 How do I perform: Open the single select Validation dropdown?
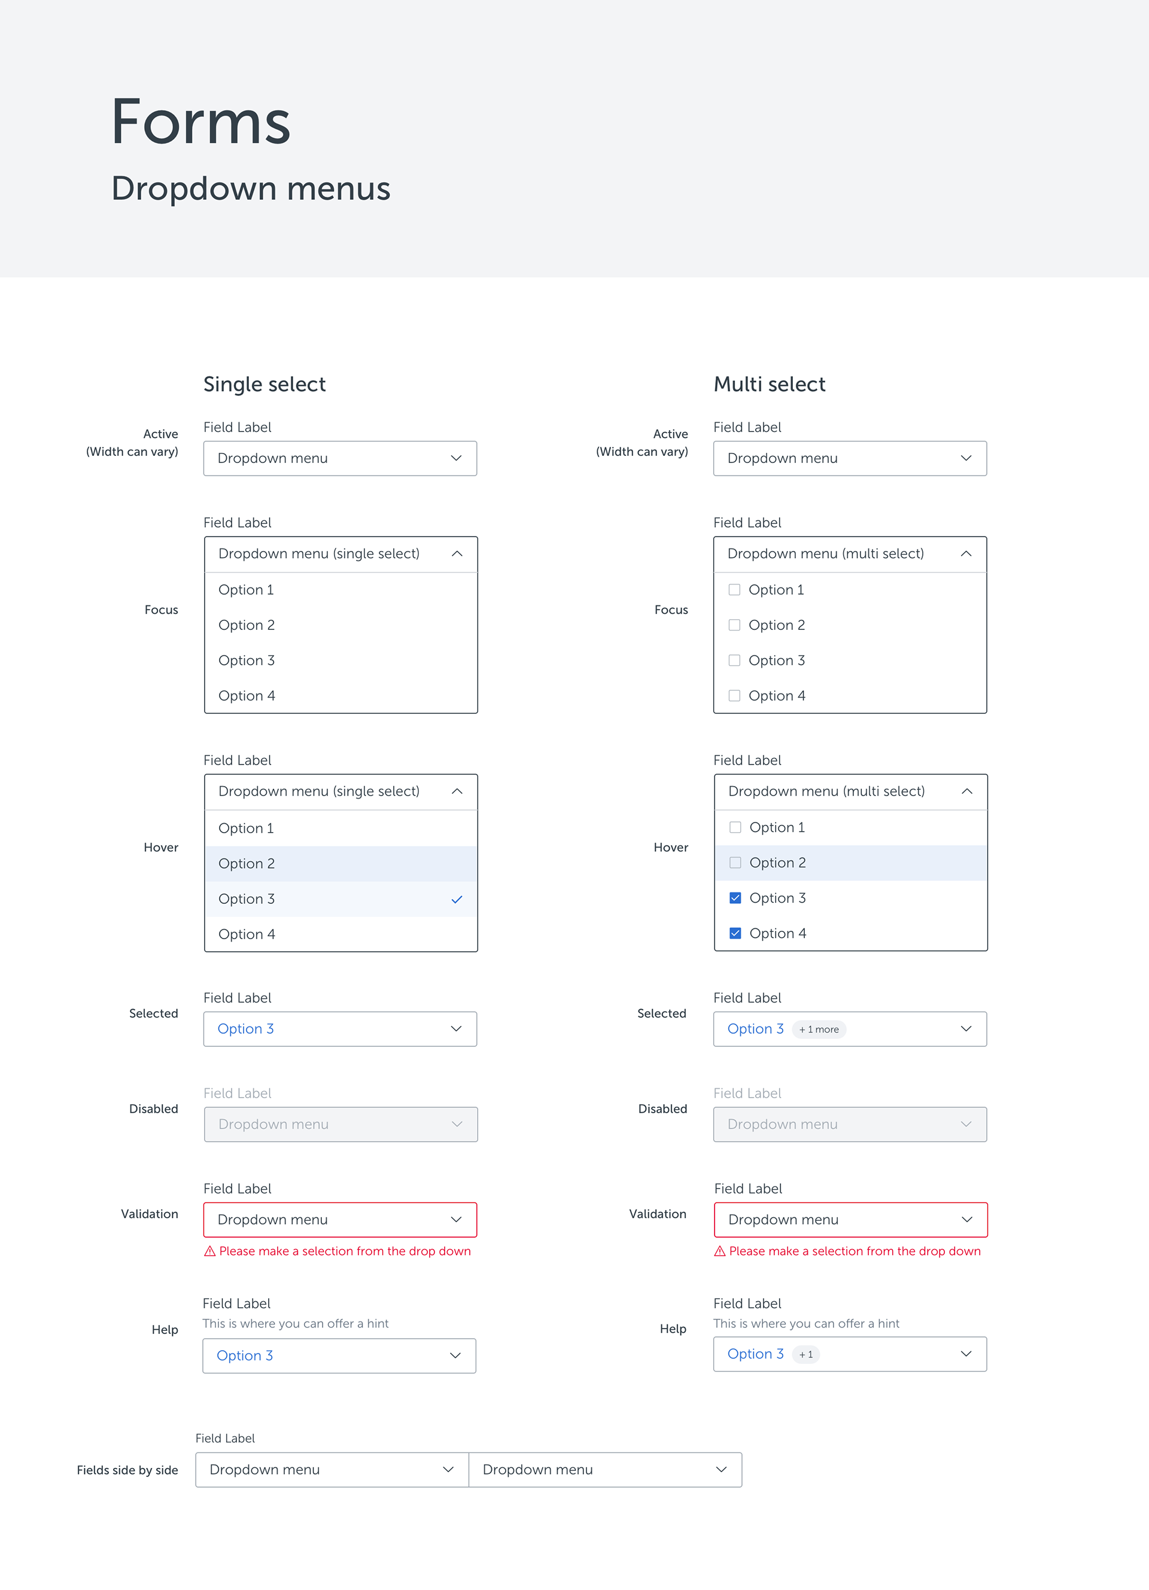pos(340,1220)
